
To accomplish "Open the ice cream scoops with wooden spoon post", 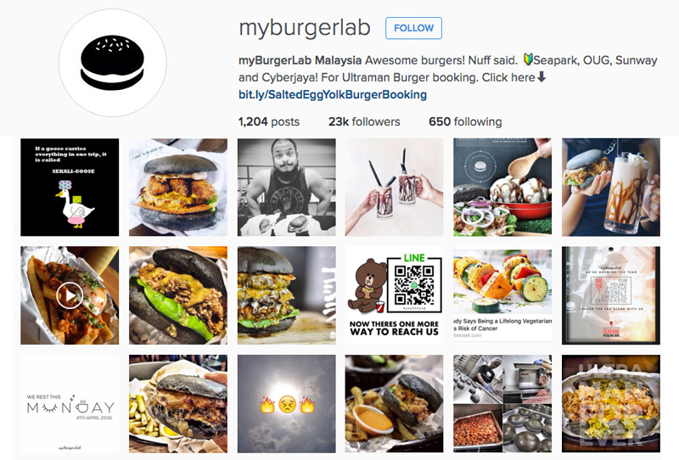I will tap(502, 187).
